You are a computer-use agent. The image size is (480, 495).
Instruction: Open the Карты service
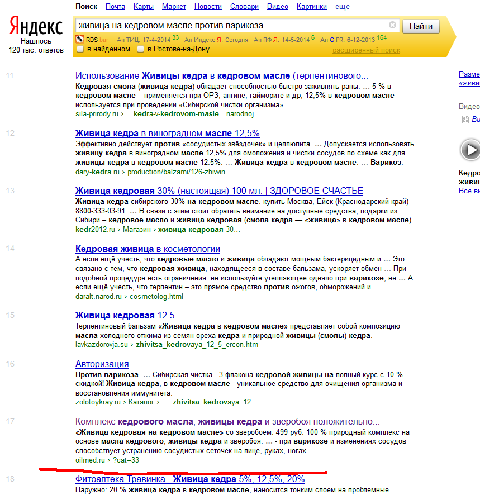tap(144, 7)
